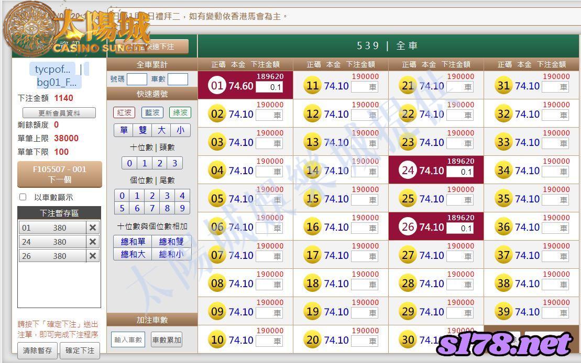Deselect highlighted number ball 01
The image size is (581, 363).
tap(217, 86)
